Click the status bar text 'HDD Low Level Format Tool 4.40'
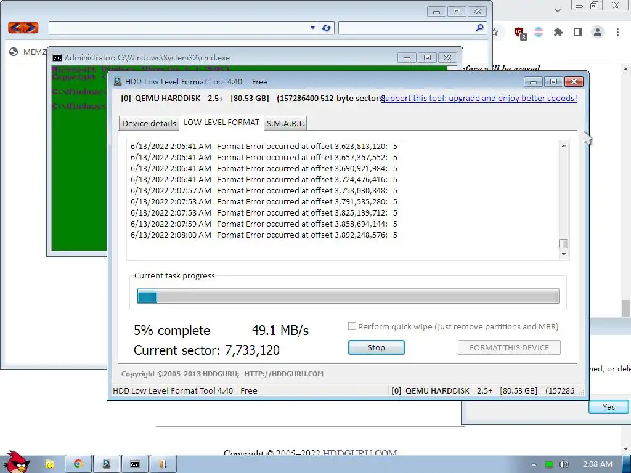 (x=173, y=390)
